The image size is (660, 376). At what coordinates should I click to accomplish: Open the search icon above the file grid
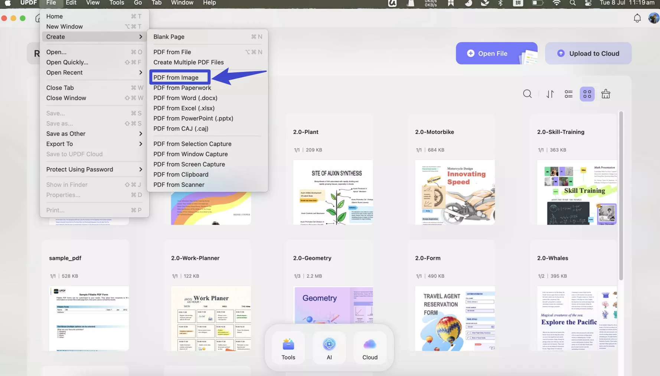coord(527,94)
